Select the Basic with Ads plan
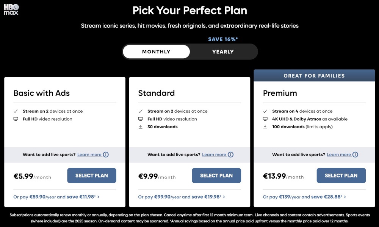 point(92,176)
